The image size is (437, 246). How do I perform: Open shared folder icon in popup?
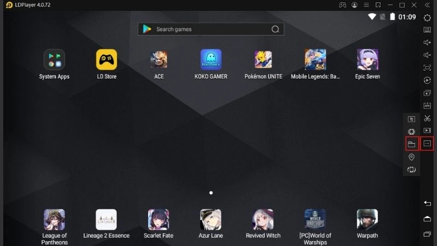412,144
